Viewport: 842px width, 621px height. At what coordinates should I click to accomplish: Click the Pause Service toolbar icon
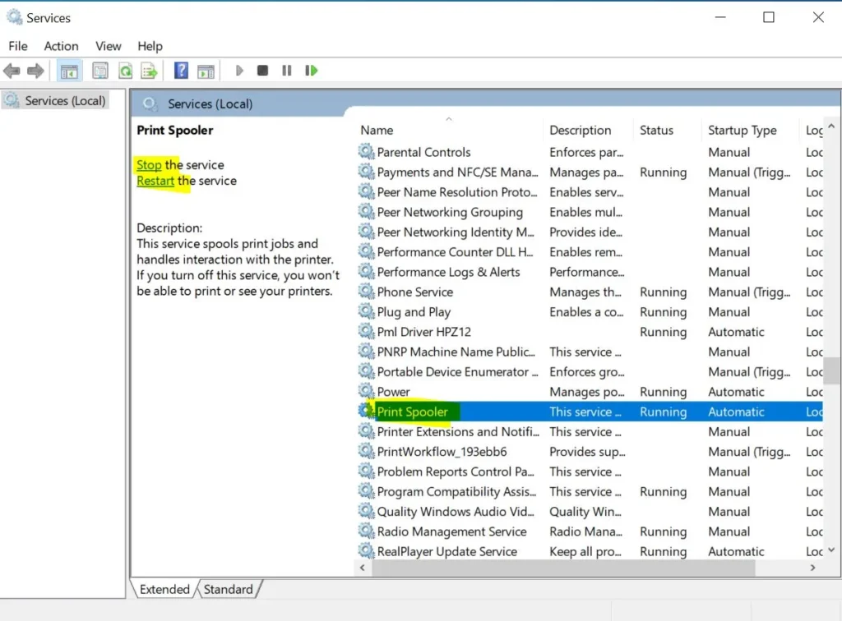tap(287, 71)
